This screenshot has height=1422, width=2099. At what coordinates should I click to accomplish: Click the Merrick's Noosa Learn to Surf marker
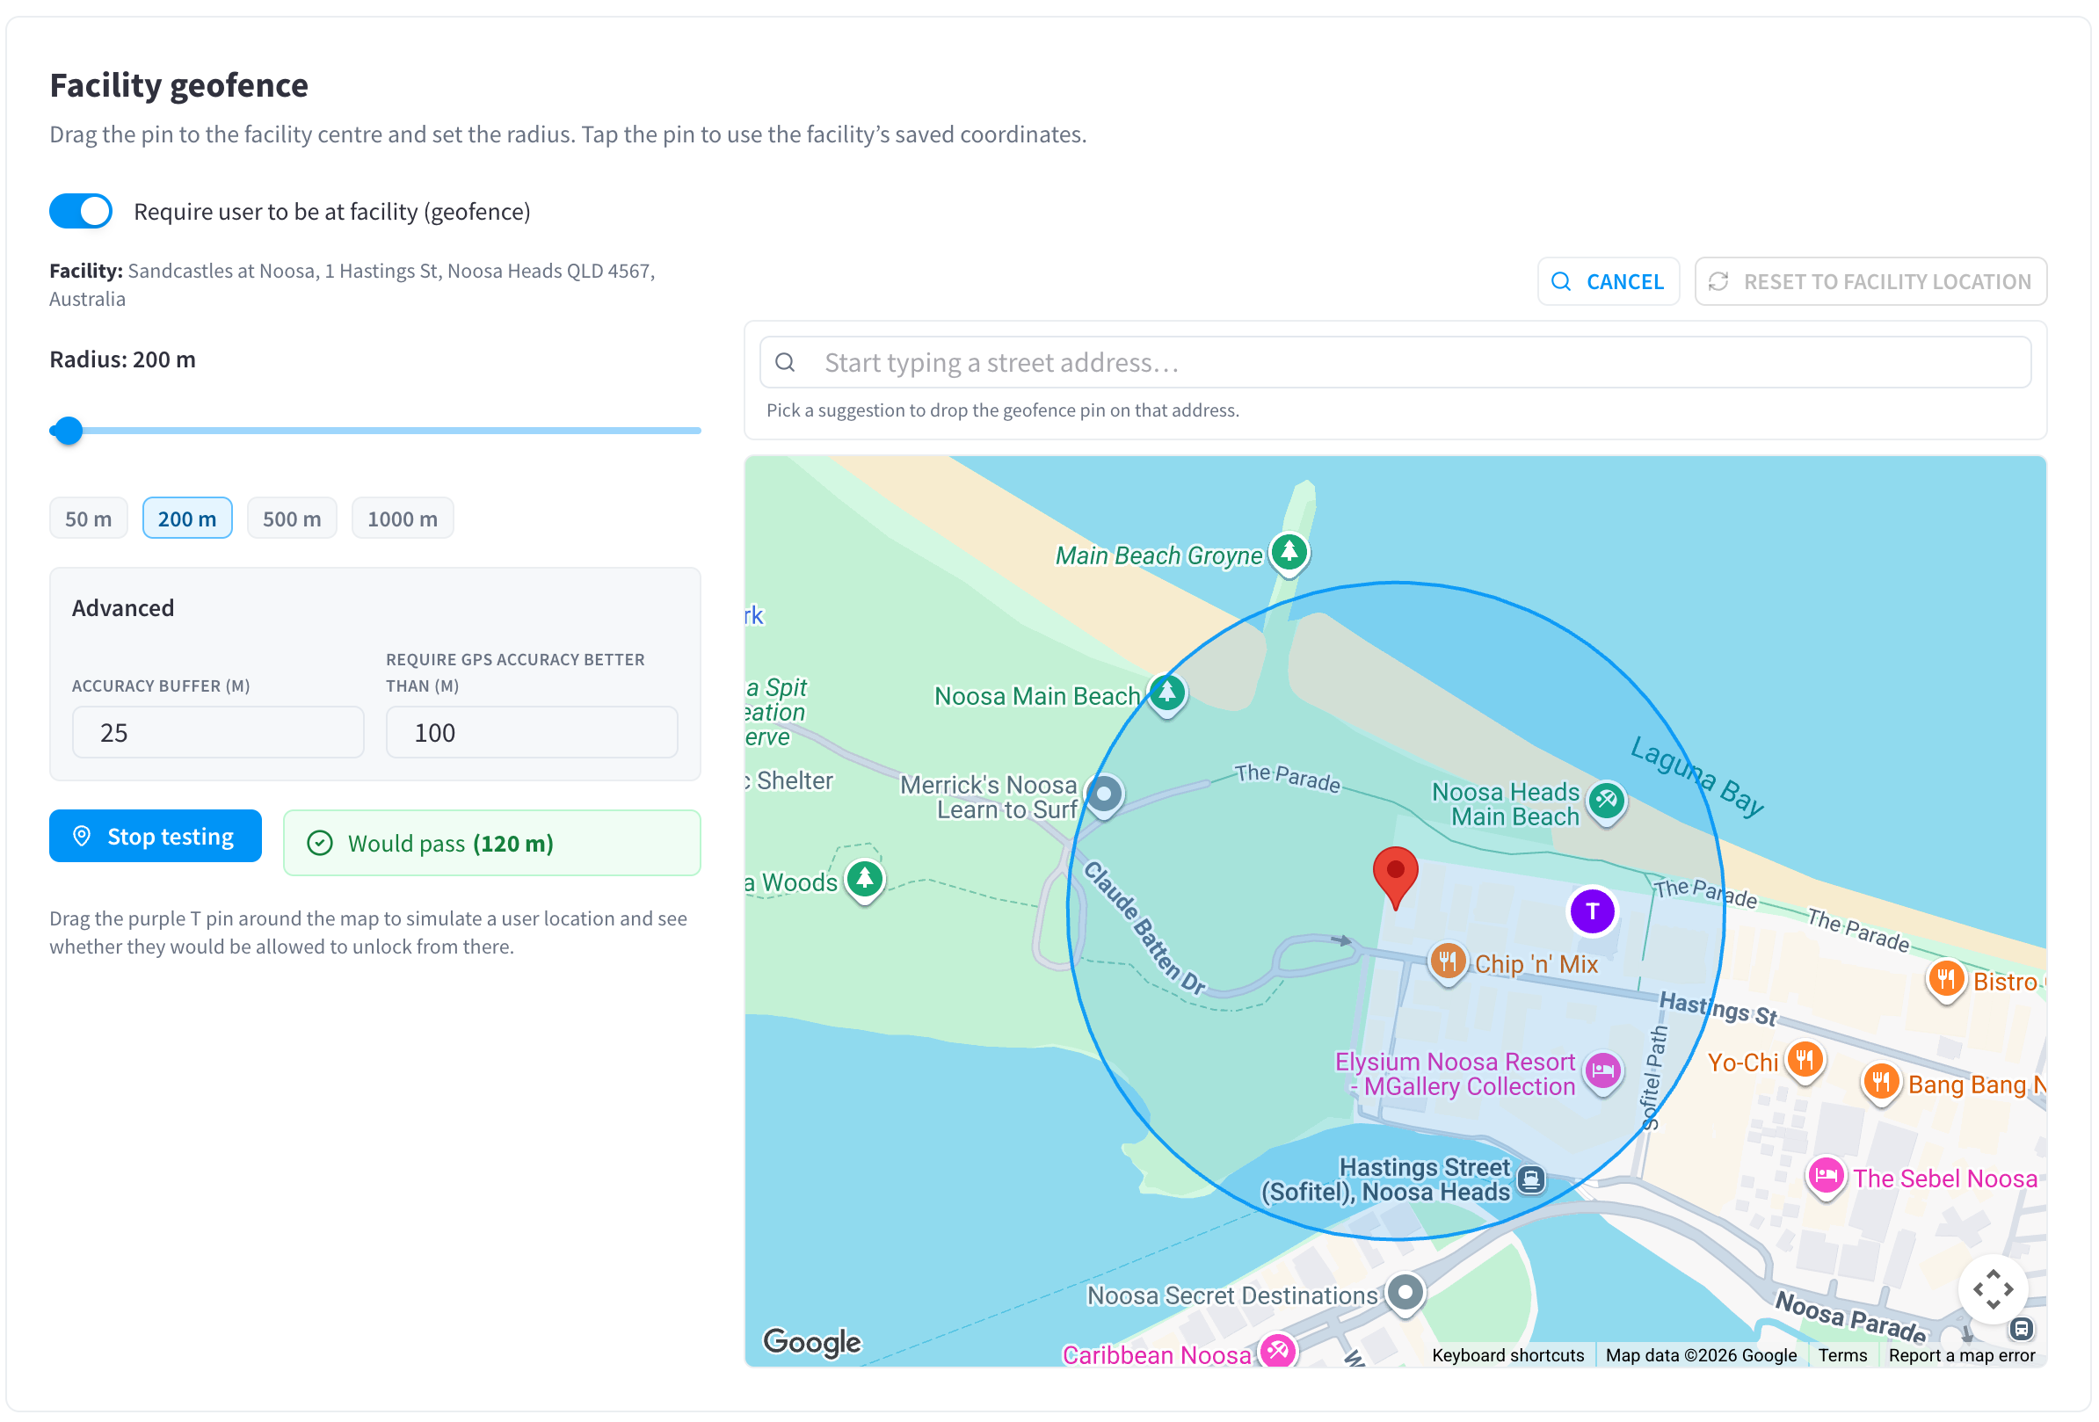1104,797
